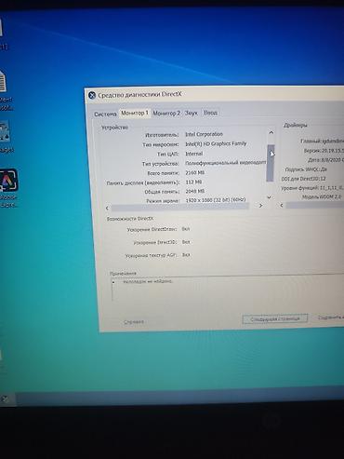This screenshot has width=344, height=459.
Task: Click the Intel Corporation manufacturer value
Action: [x=204, y=134]
